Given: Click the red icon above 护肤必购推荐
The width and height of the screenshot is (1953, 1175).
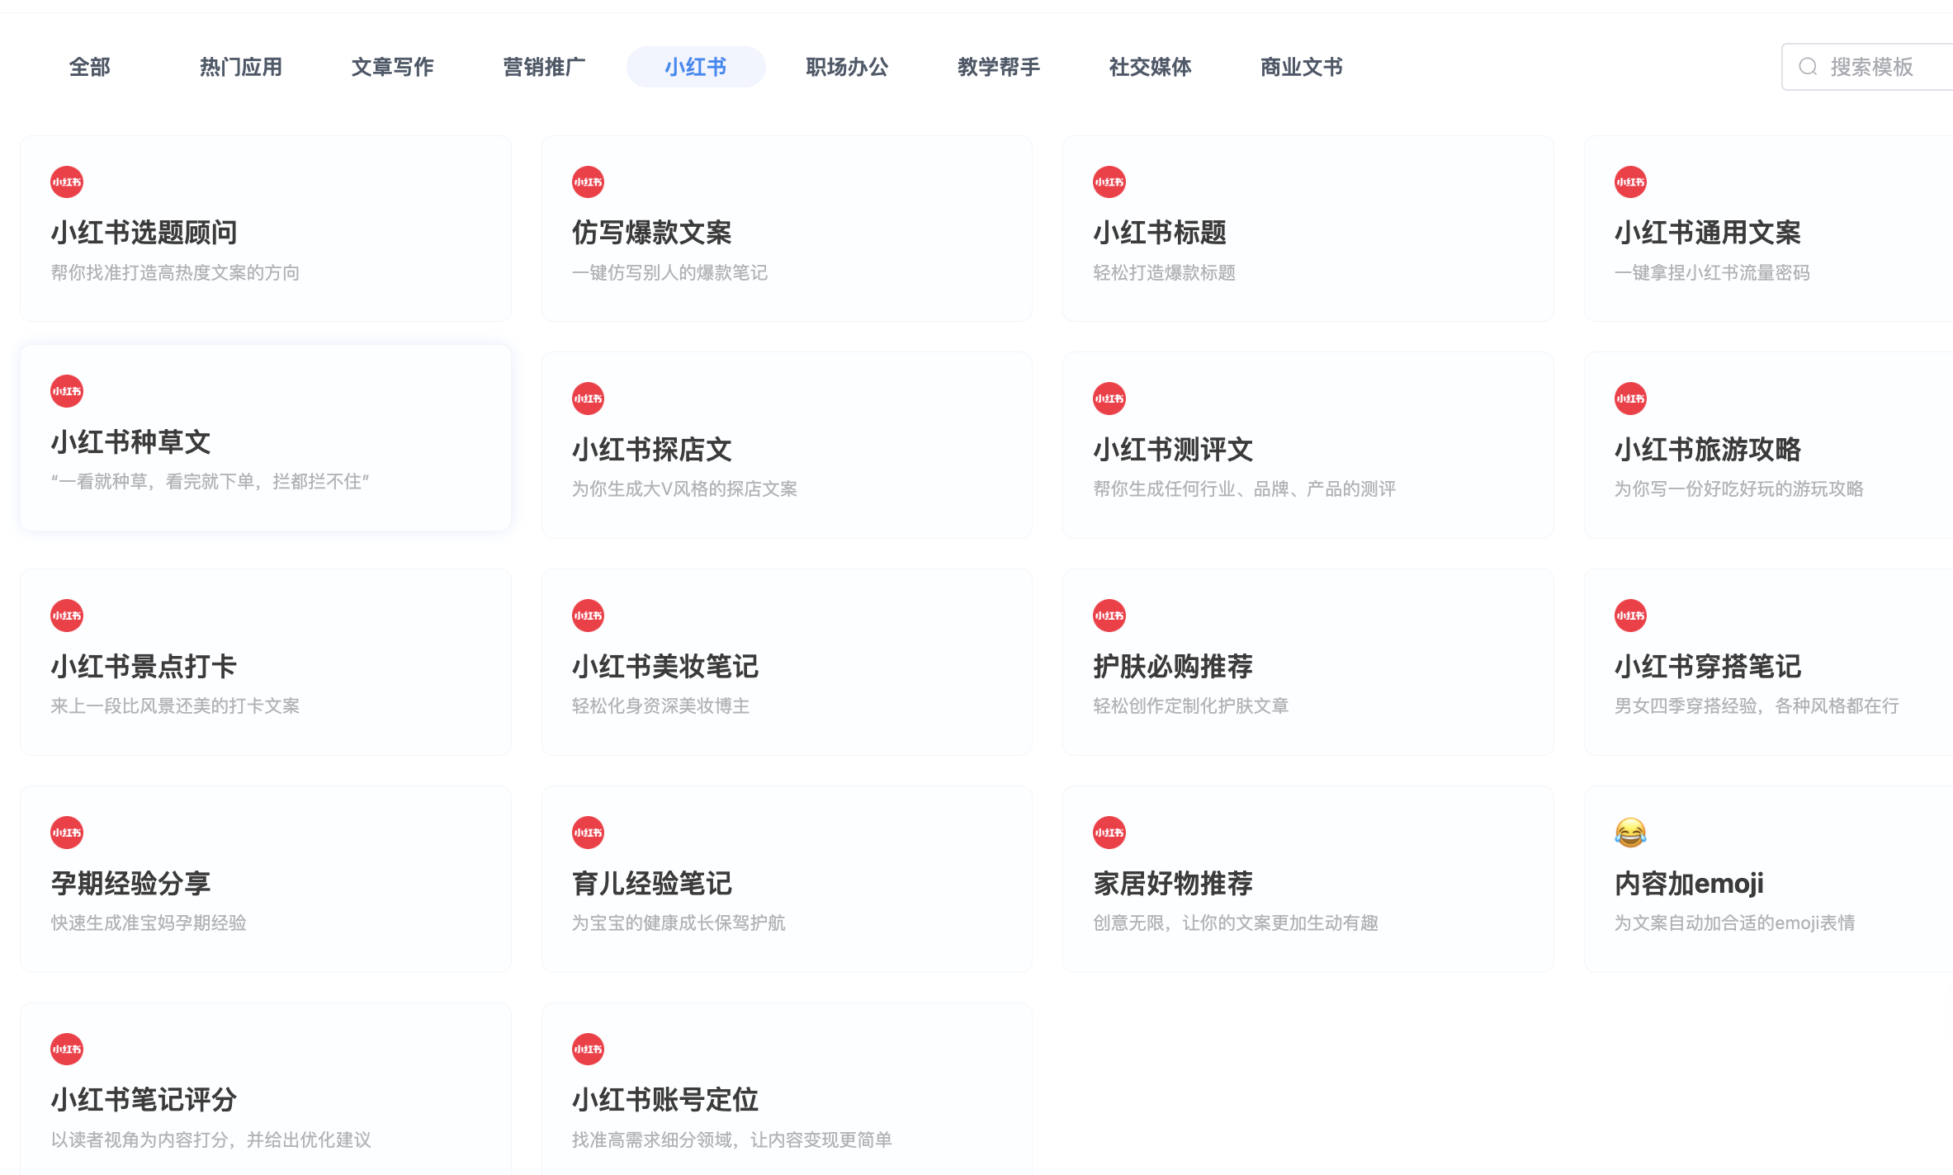Looking at the screenshot, I should [1109, 616].
